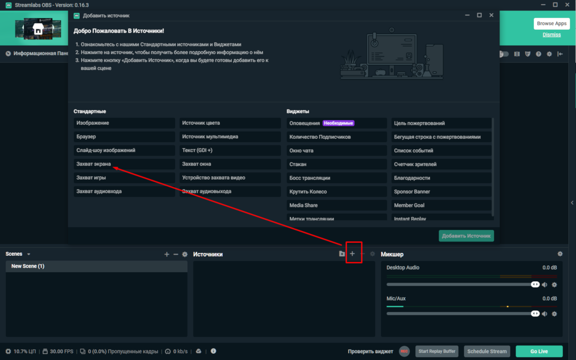Expand the Scenes collection dropdown

29,254
